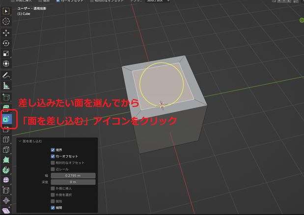Choose the Rotate tool

(6, 43)
